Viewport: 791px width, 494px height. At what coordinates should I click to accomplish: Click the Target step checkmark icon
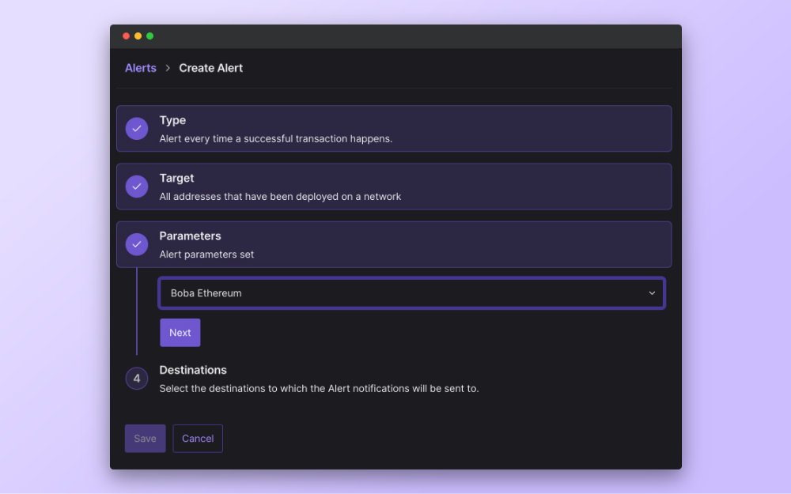pos(137,187)
